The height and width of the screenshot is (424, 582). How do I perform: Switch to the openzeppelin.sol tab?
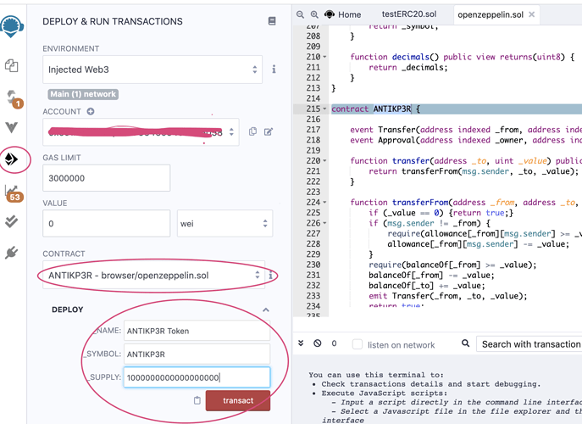click(490, 15)
